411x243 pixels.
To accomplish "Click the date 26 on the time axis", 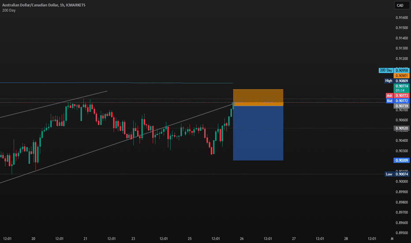I will pos(242,239).
